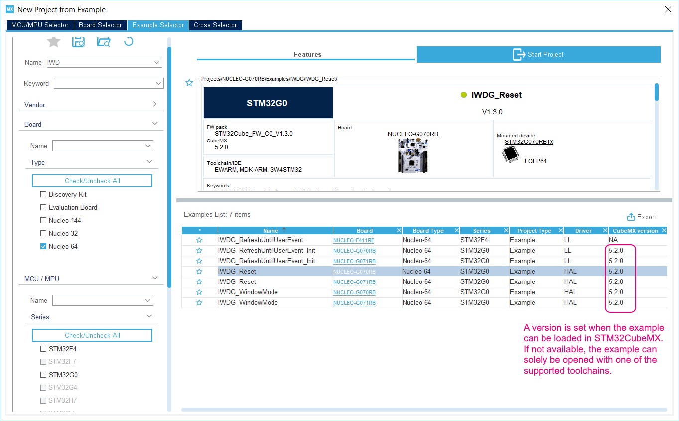Open the NUCLEO-G070RB link in the details panel
679x421 pixels.
click(x=413, y=134)
